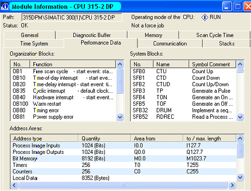This screenshot has width=251, height=191.
Task: Click the M1023.7 max length cell
Action: (196, 158)
